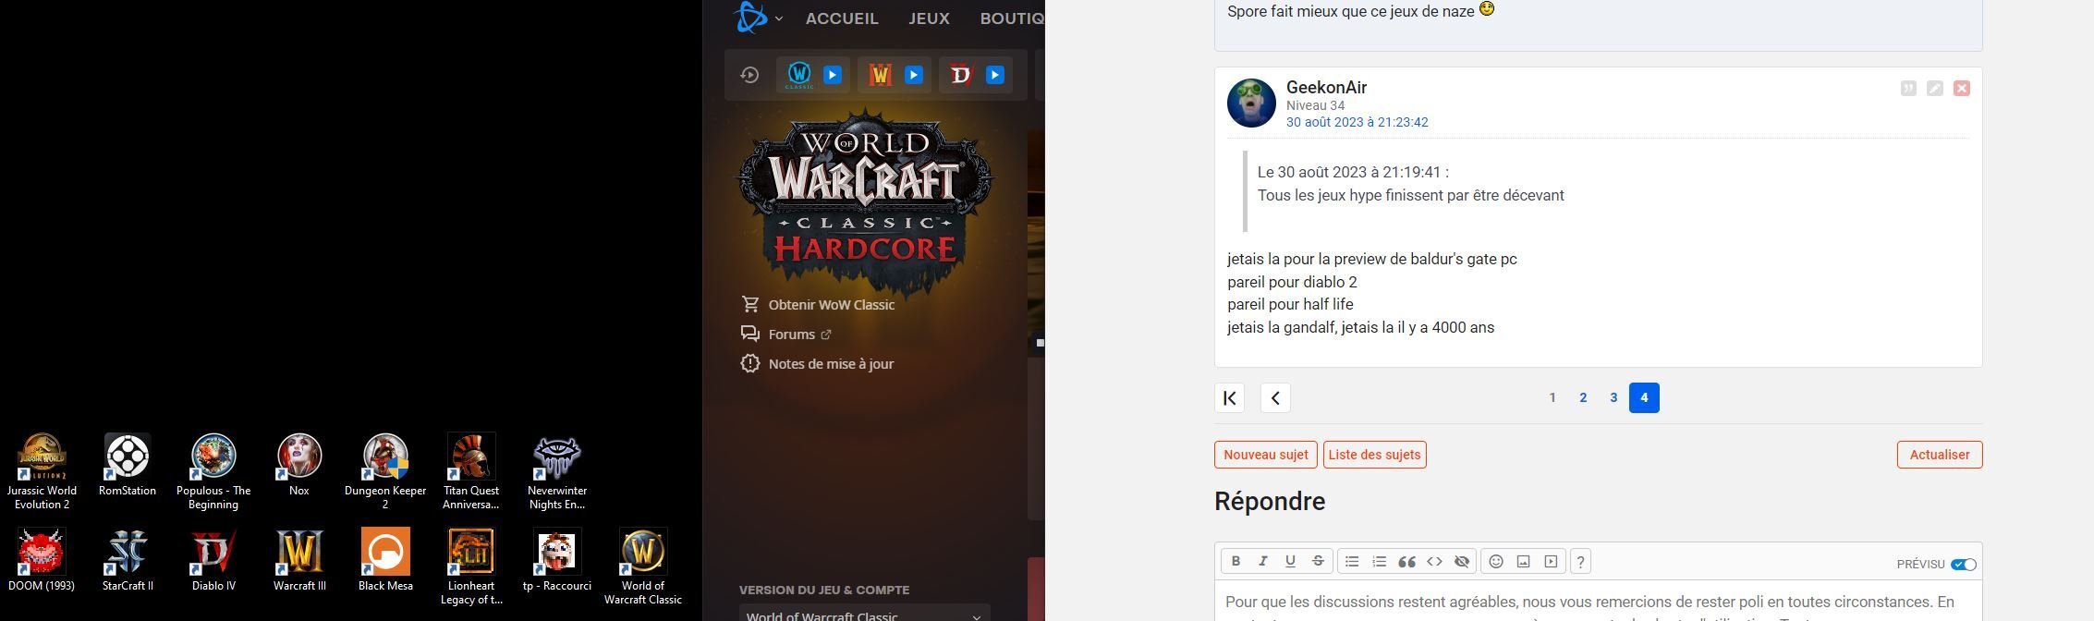2094x621 pixels.
Task: Go to page 1 of the topic
Action: click(1552, 397)
